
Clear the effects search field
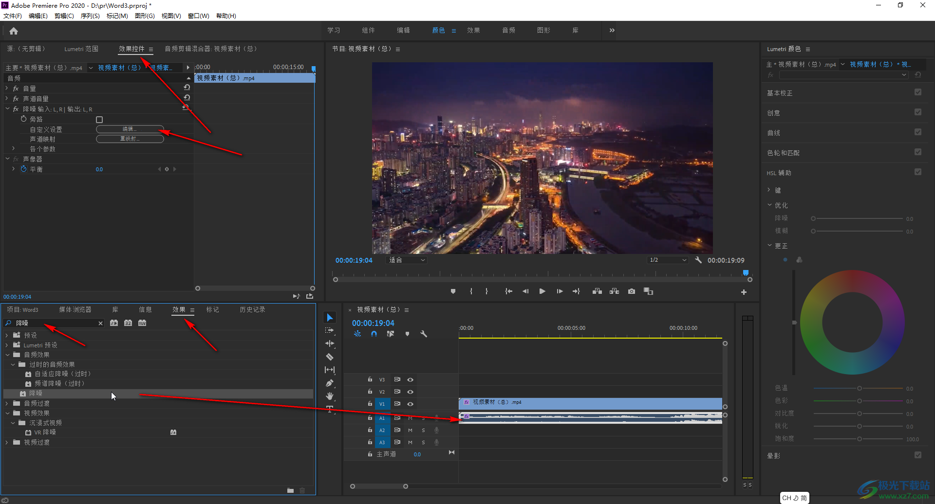101,323
